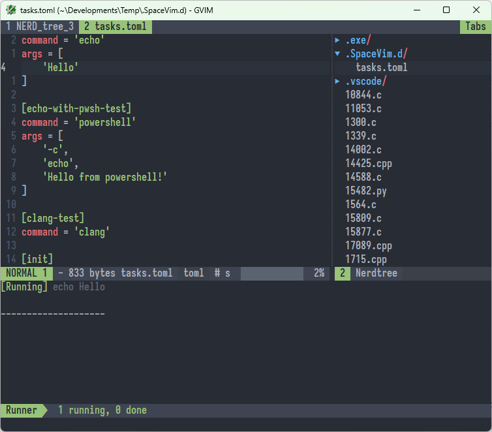Open file 1300.c in the tree
Image resolution: width=492 pixels, height=432 pixels.
tap(361, 122)
